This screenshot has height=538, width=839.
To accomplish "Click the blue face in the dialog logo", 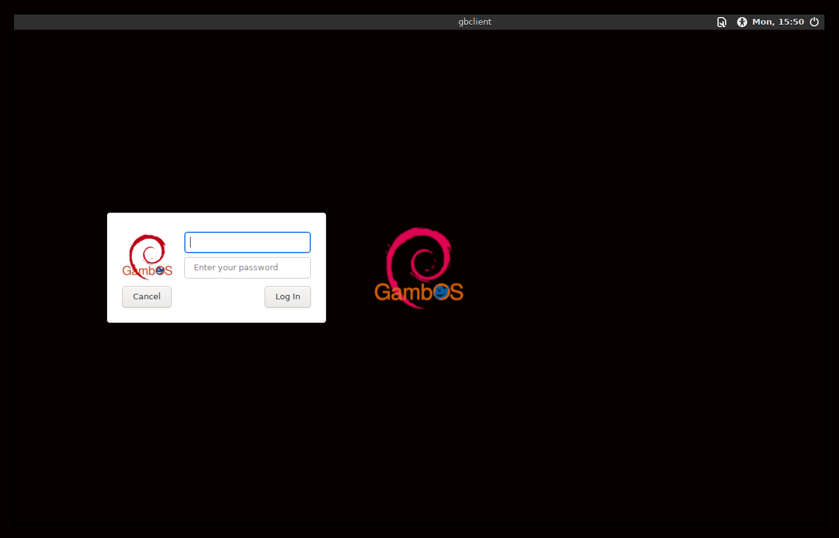I will [x=161, y=270].
